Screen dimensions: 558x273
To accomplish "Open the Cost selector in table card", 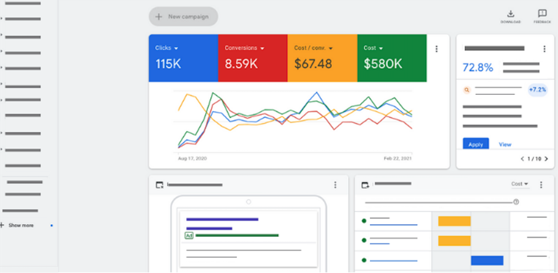I will (x=520, y=184).
